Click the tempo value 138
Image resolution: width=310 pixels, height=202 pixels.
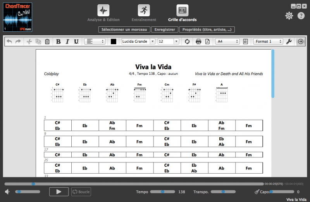point(182,192)
